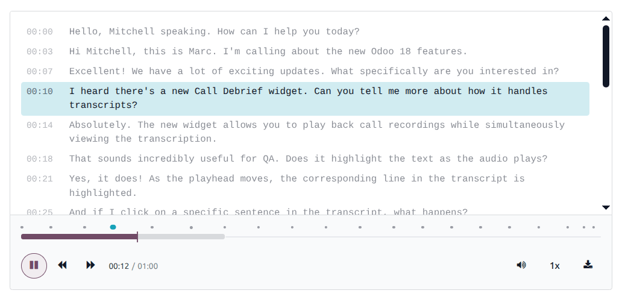The image size is (622, 299).
Task: Click the 00:18 timestamp
Action: [40, 159]
